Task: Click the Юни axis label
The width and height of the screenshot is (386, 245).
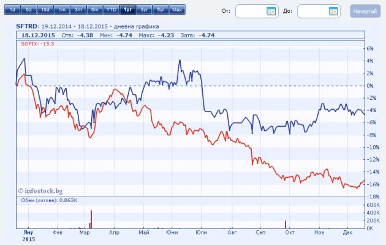Action: [172, 232]
